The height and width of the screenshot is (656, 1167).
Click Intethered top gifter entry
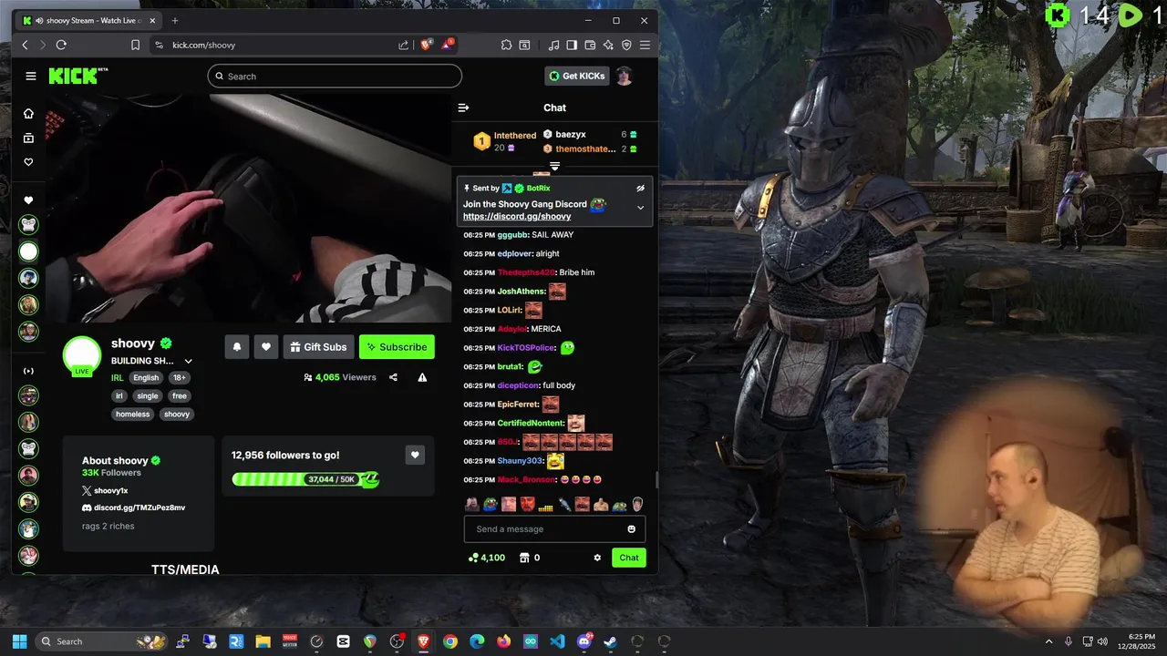[504, 141]
